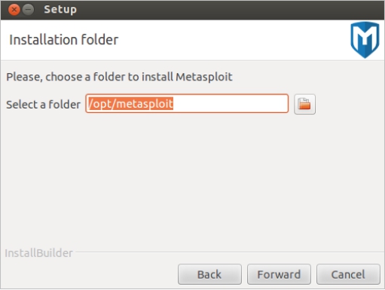Click the InstallBuilder label
The height and width of the screenshot is (290, 385).
coord(38,253)
